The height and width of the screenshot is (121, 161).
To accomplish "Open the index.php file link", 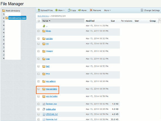I will point(51,109).
